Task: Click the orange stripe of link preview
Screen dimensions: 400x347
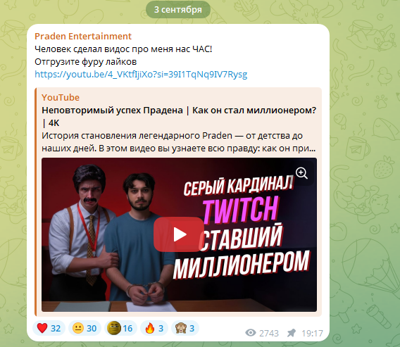Action: (x=36, y=202)
